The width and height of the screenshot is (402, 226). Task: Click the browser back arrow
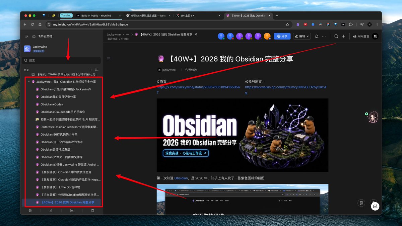[25, 24]
